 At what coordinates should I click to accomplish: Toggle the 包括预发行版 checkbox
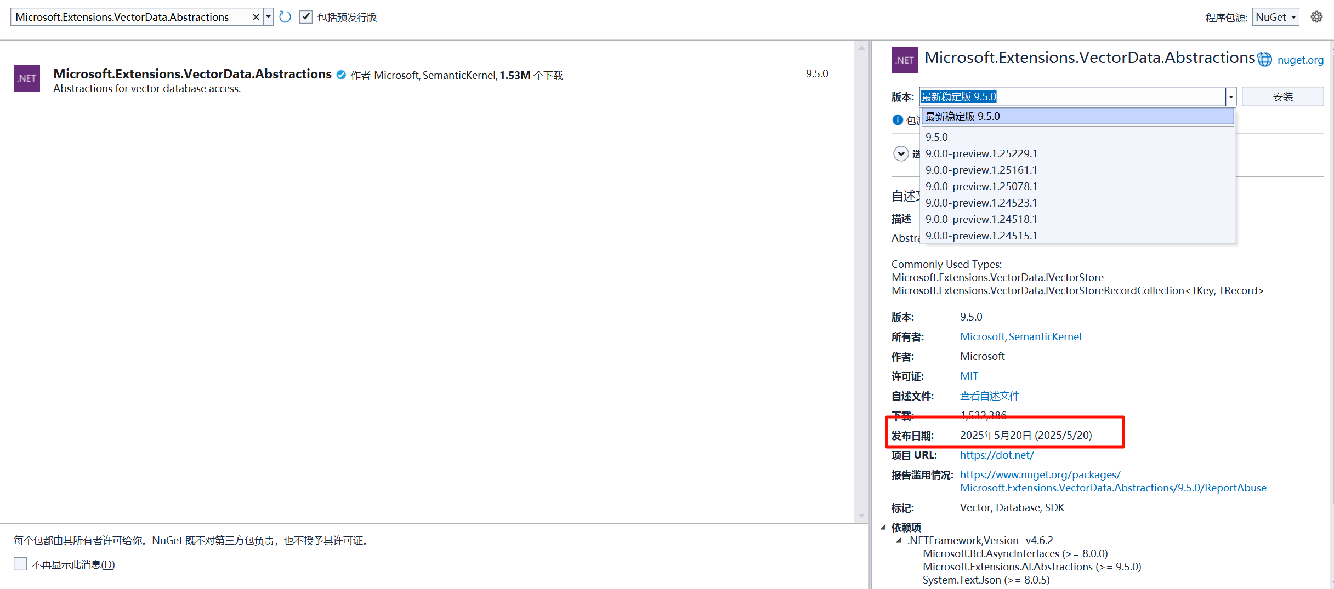point(305,17)
